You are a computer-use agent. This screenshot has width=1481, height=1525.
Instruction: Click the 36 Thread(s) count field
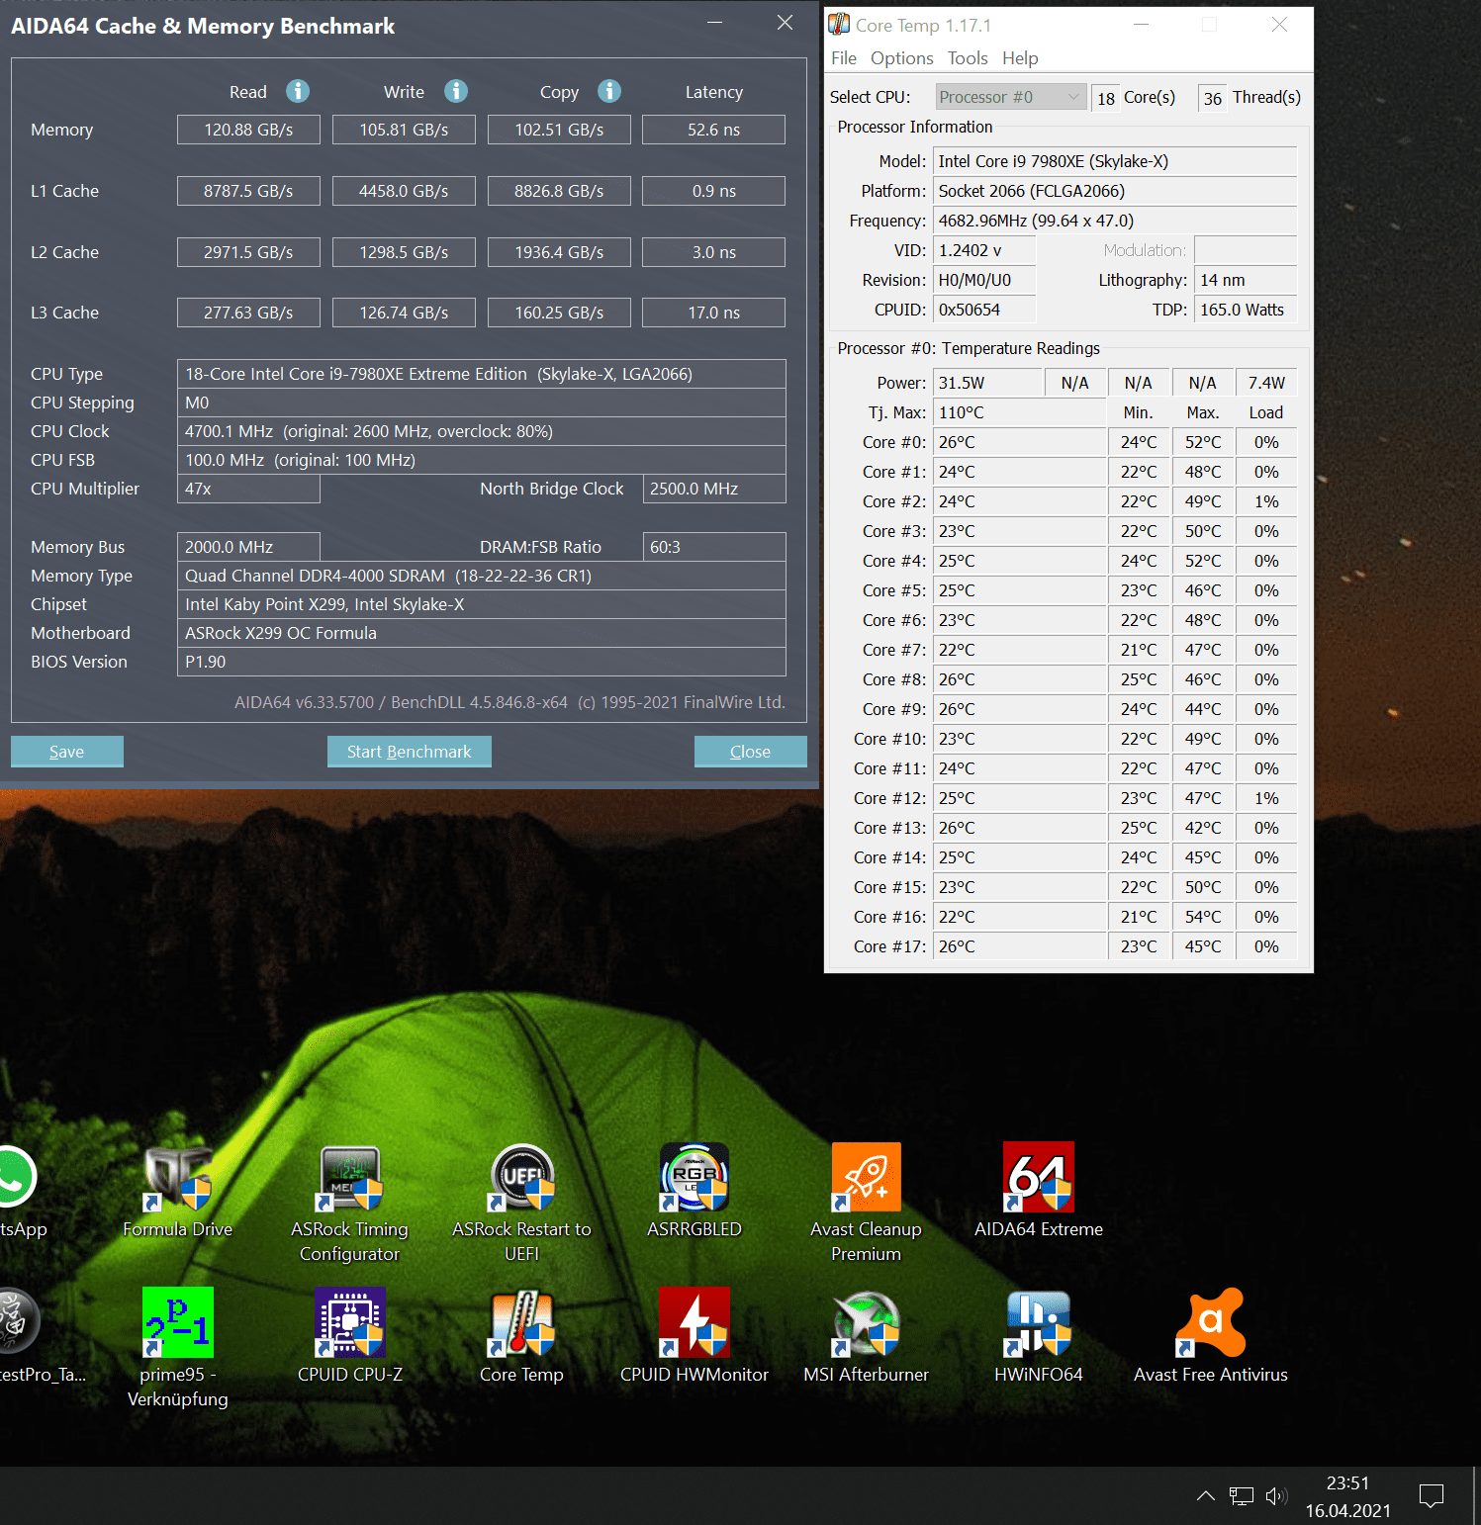[x=1213, y=98]
